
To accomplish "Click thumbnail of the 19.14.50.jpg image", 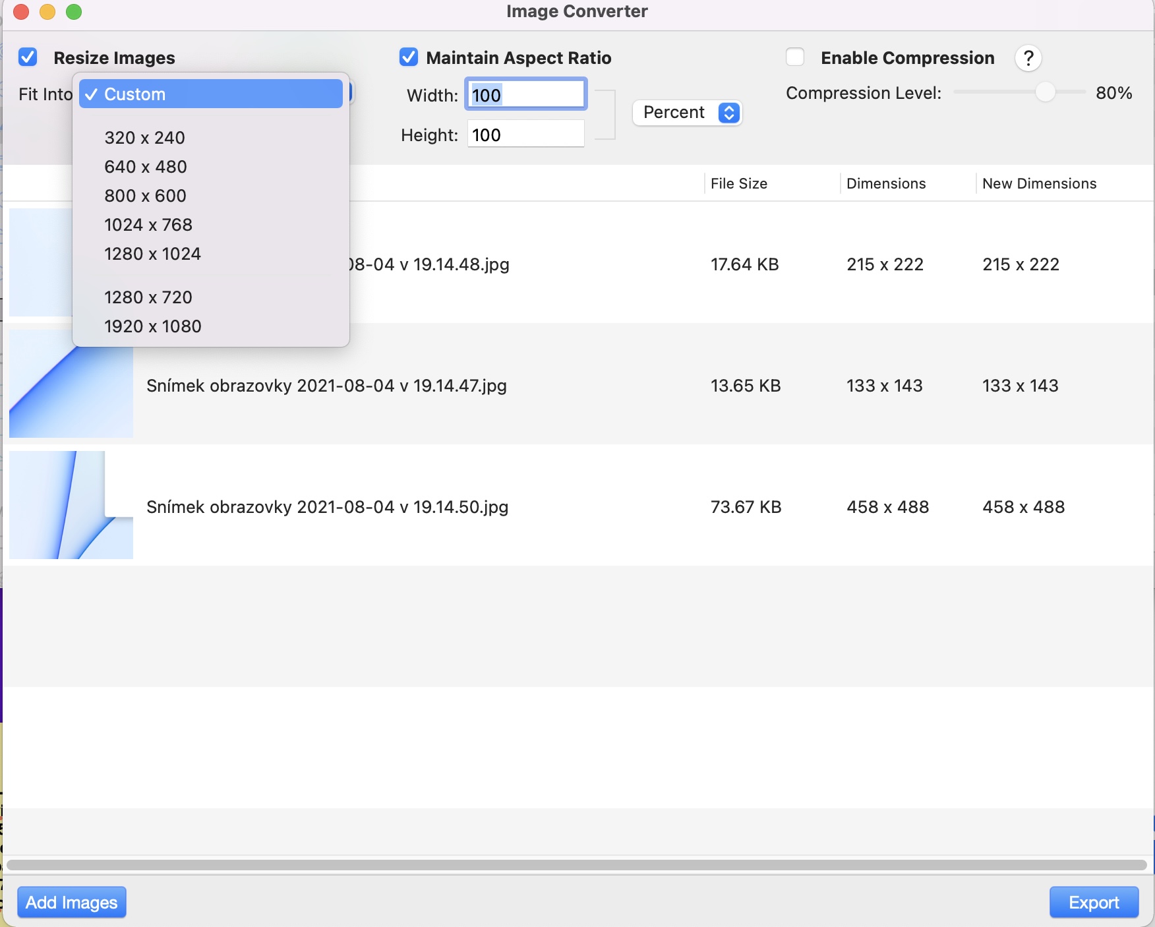I will 71,505.
